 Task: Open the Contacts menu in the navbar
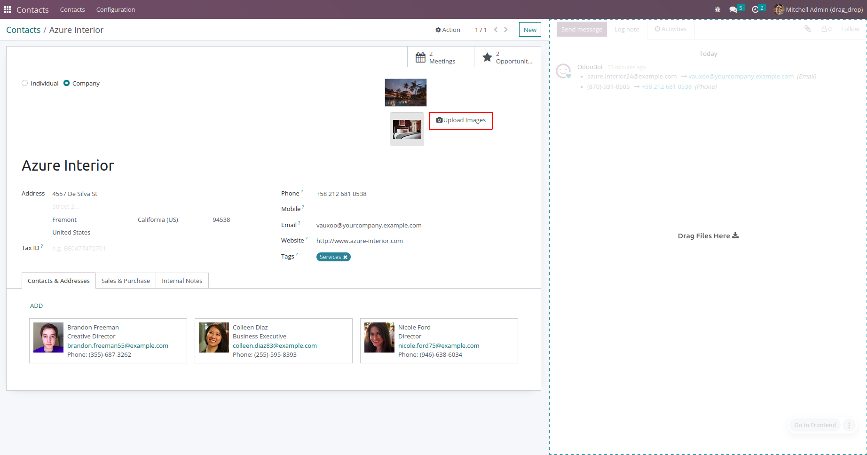[x=72, y=9]
